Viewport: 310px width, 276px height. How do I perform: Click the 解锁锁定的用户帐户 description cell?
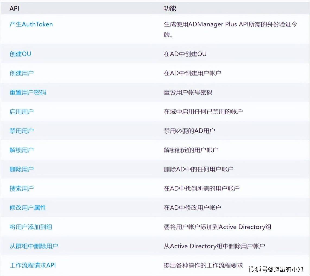[191, 150]
